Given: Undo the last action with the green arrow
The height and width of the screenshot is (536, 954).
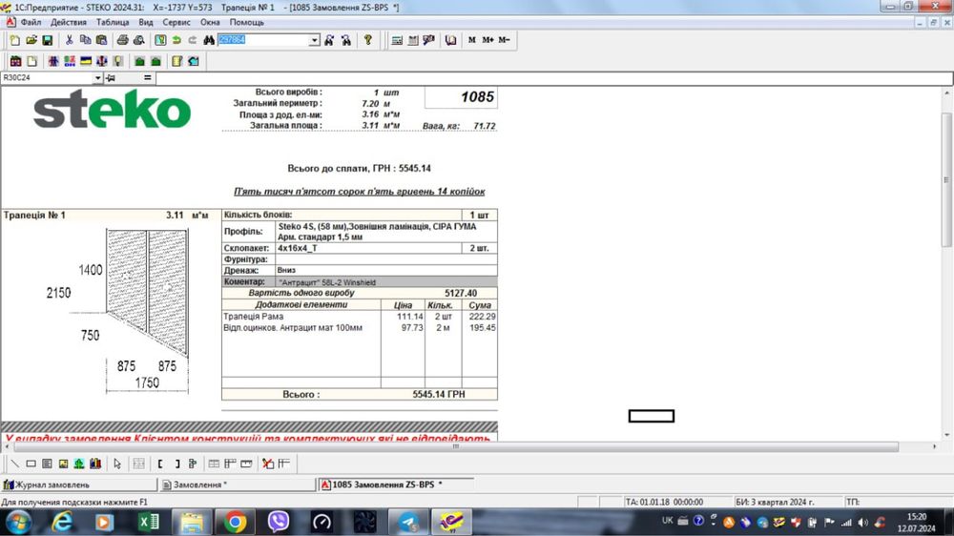Looking at the screenshot, I should (176, 40).
